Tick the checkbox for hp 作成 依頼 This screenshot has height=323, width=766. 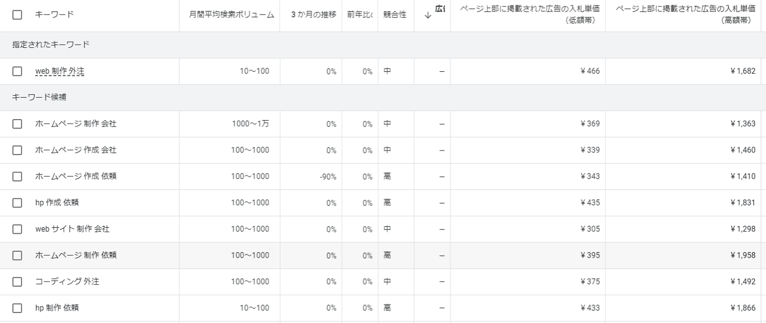click(17, 203)
